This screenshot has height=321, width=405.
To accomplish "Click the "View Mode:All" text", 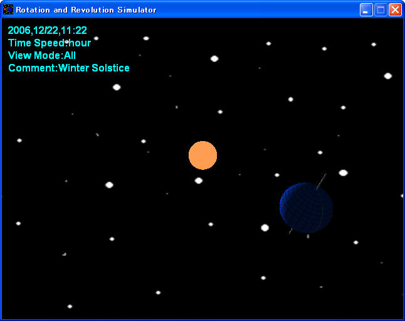I will coord(42,56).
